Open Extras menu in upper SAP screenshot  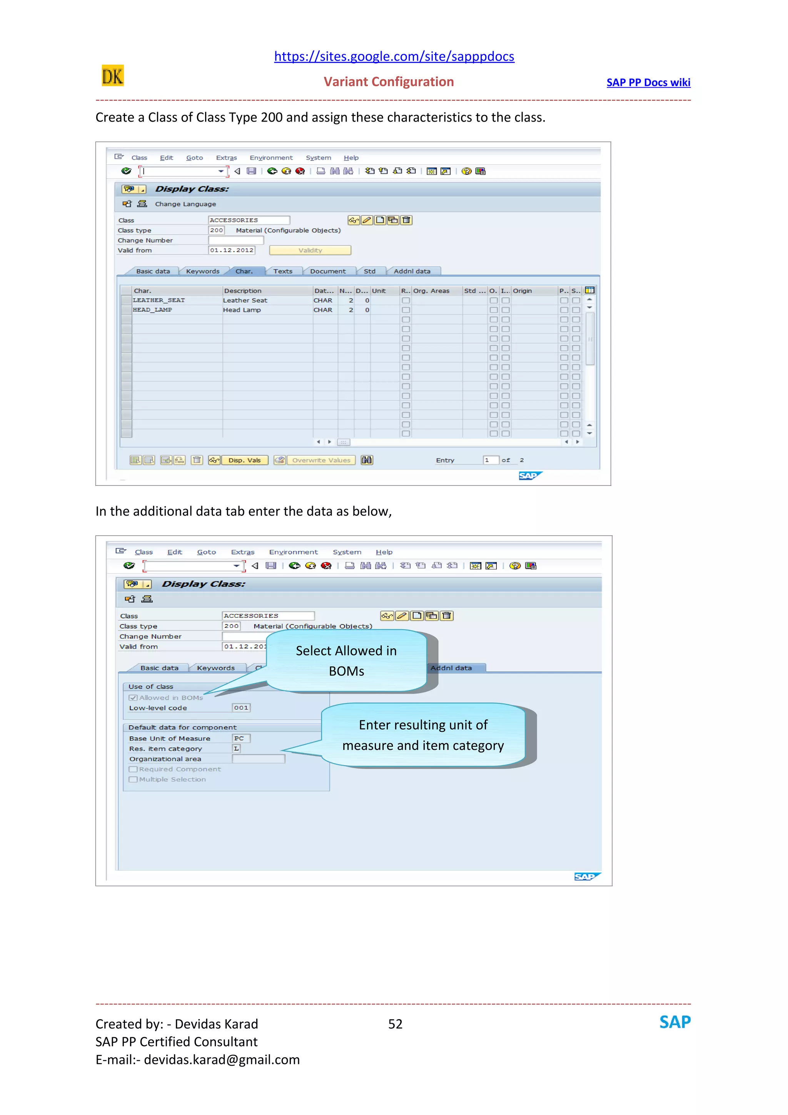pos(226,158)
